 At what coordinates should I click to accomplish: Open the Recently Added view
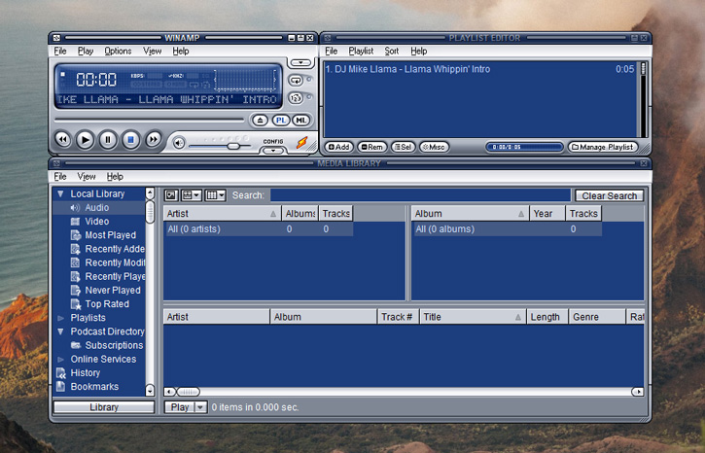pos(115,249)
